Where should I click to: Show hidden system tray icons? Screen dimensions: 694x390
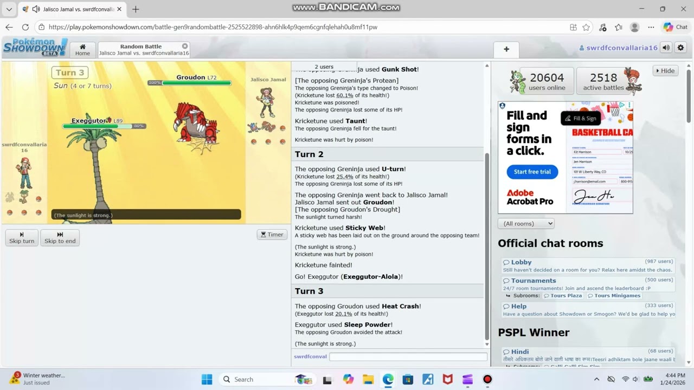(596, 379)
